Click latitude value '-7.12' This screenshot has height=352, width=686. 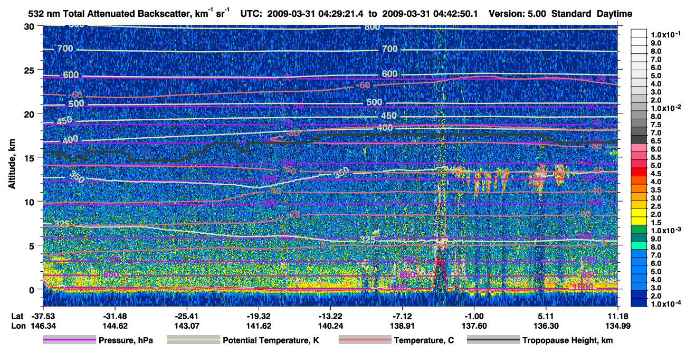[x=402, y=316]
